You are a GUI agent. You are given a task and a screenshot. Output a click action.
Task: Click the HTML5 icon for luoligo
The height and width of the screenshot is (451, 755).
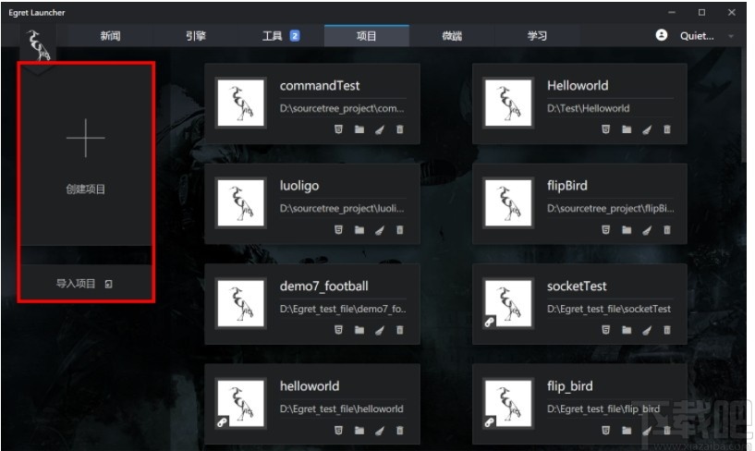pos(338,229)
